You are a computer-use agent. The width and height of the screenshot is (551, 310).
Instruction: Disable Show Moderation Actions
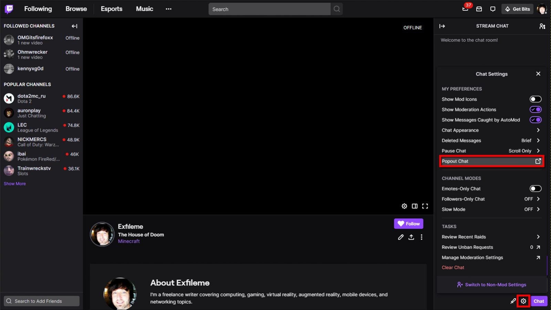536,109
